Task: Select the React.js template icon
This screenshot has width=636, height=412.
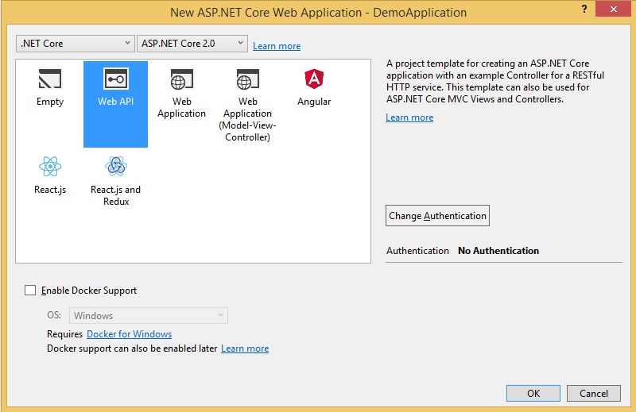Action: coord(49,167)
